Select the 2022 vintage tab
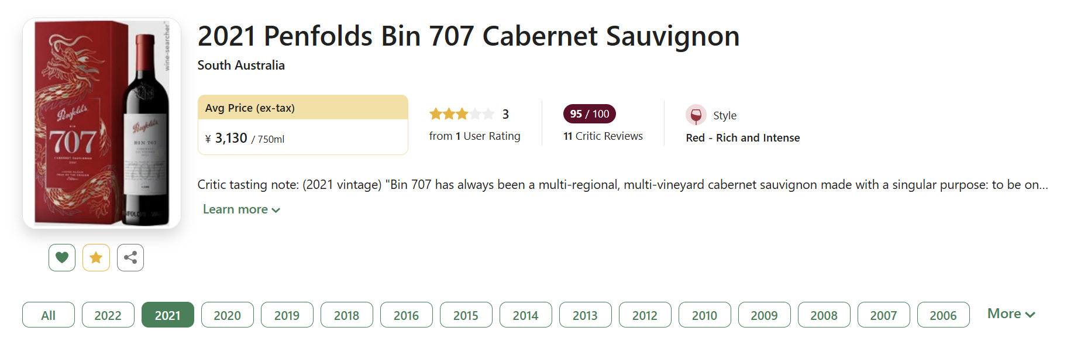The width and height of the screenshot is (1067, 348). [x=108, y=315]
